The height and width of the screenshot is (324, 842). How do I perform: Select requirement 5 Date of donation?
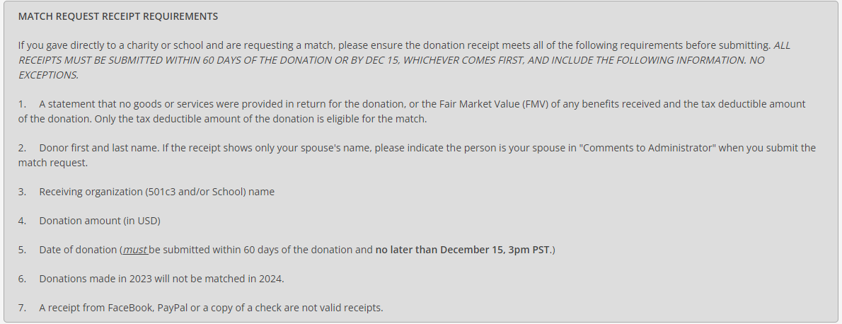click(x=287, y=250)
